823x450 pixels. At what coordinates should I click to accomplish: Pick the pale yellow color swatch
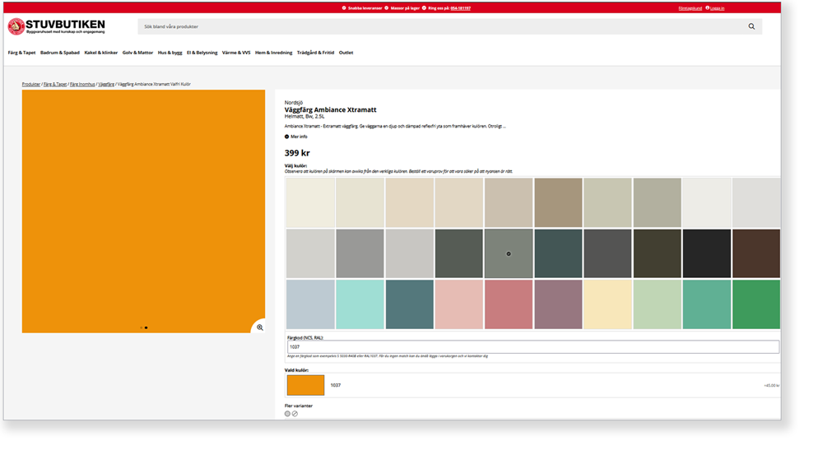point(607,304)
